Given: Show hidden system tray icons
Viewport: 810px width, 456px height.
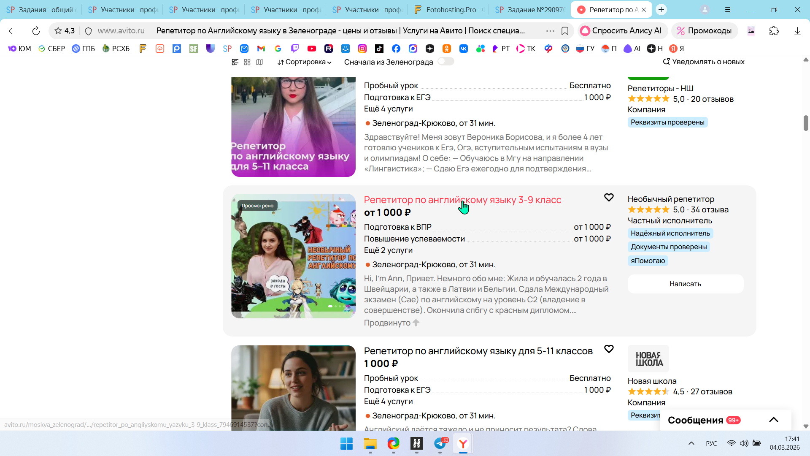Looking at the screenshot, I should (x=691, y=443).
